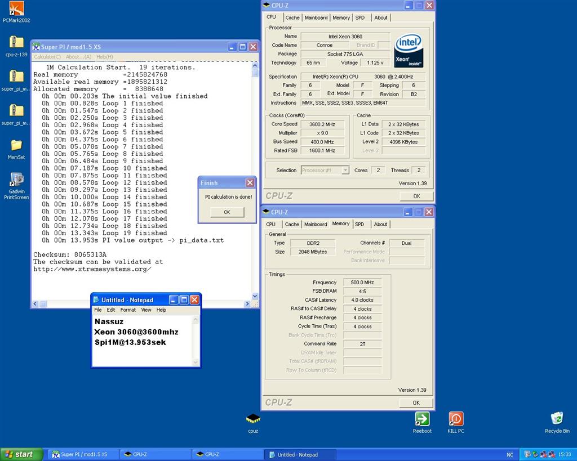Click the Level 2 4096 KBytes field
The width and height of the screenshot is (577, 461).
coord(403,141)
